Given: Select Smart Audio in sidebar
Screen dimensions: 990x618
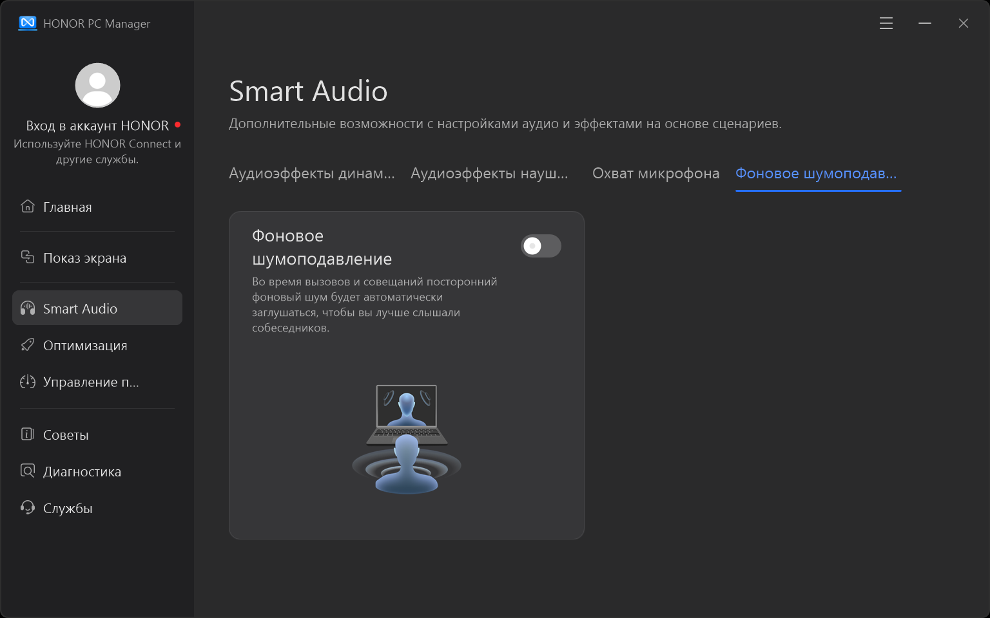Looking at the screenshot, I should coord(97,308).
